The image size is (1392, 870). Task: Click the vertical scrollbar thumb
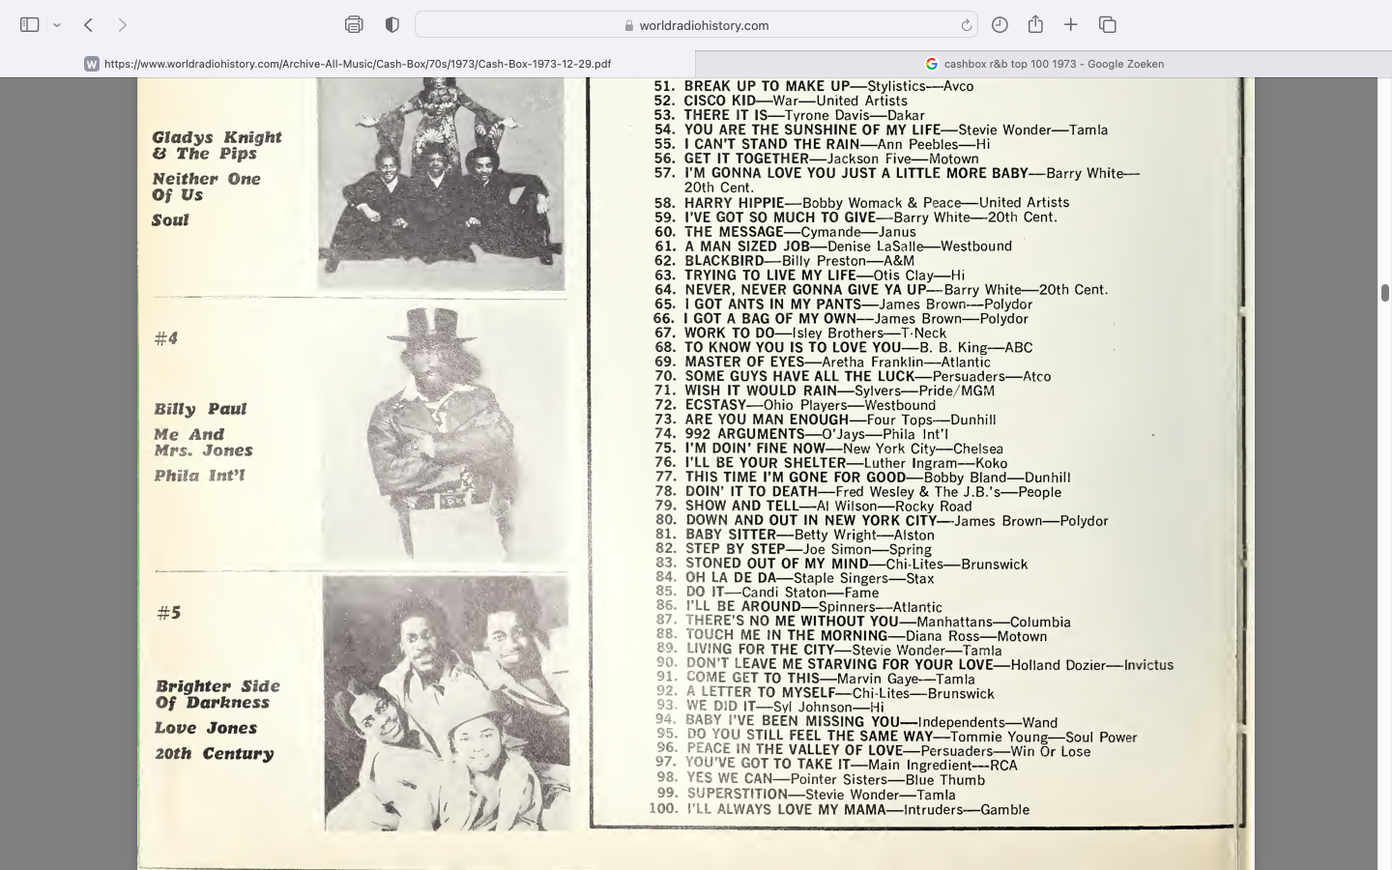pyautogui.click(x=1384, y=293)
